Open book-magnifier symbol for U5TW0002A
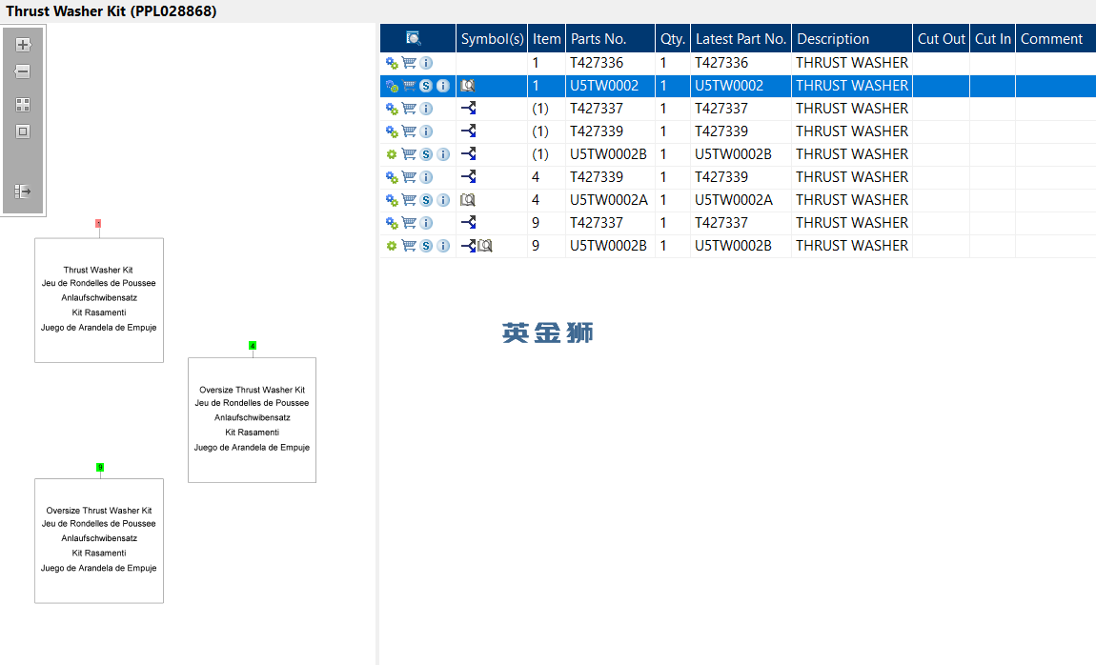This screenshot has height=665, width=1096. tap(468, 200)
